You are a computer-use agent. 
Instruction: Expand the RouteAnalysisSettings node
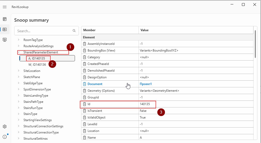(x=19, y=46)
